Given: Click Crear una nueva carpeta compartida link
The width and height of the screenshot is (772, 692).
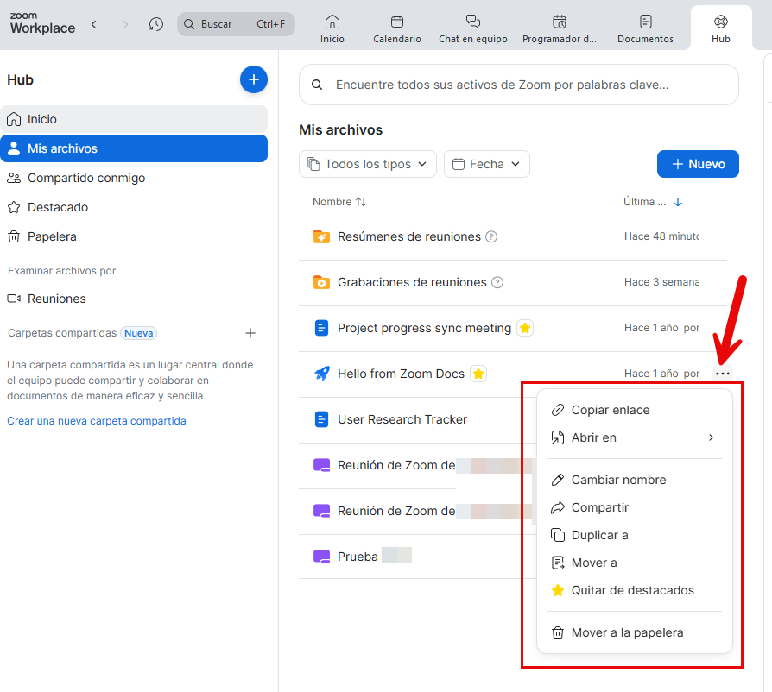Looking at the screenshot, I should (97, 421).
